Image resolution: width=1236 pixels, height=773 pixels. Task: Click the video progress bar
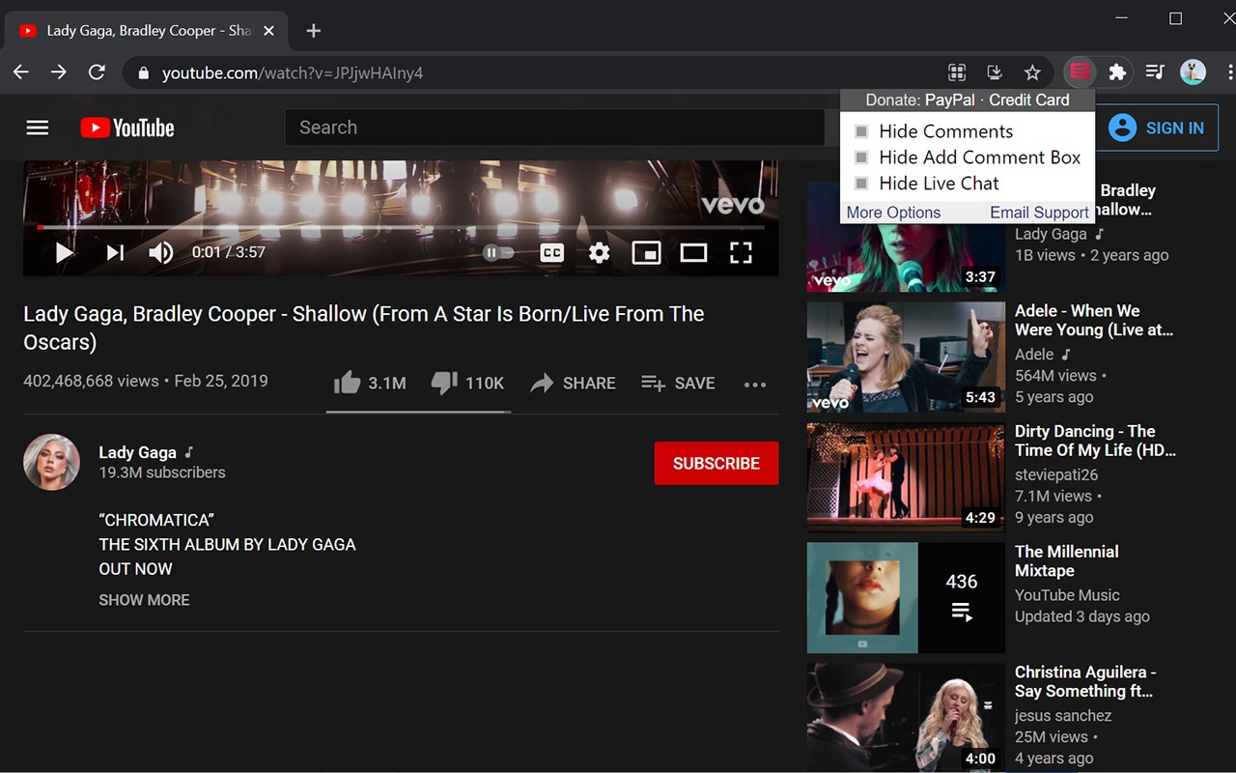coord(401,228)
